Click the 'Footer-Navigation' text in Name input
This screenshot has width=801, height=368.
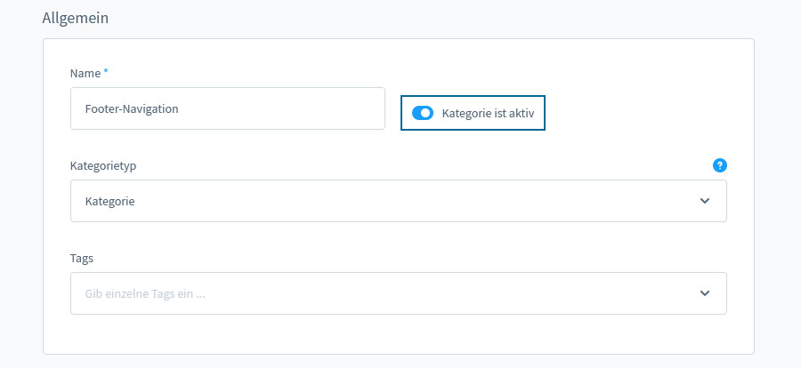click(132, 108)
